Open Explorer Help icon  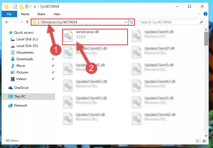coord(206,14)
